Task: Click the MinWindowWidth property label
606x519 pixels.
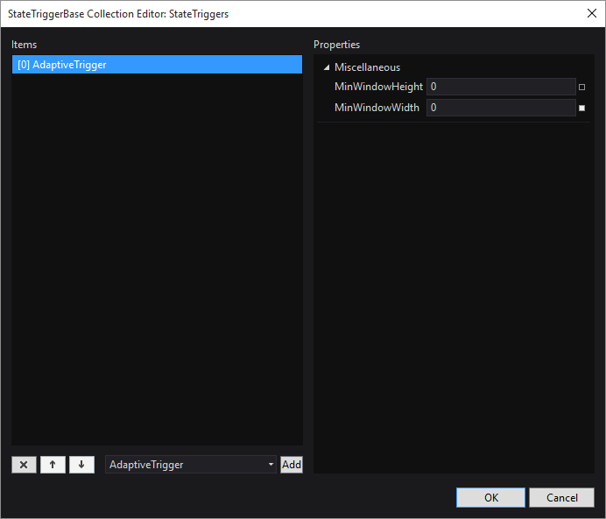Action: click(377, 108)
